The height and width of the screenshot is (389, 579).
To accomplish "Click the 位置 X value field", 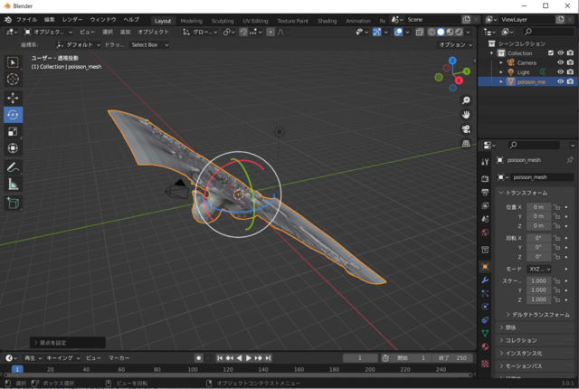I will click(x=538, y=207).
